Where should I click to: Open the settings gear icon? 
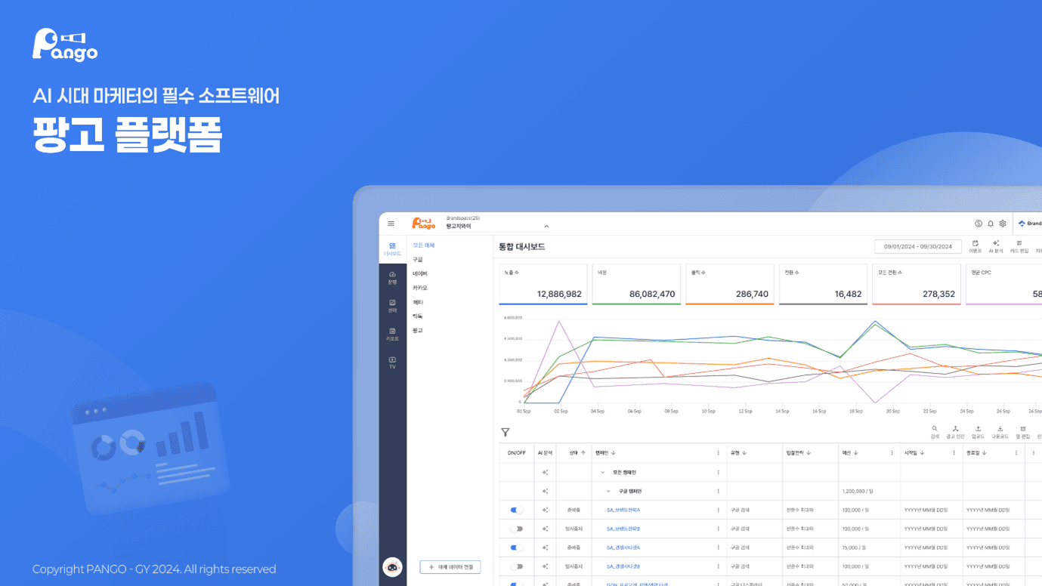1003,224
